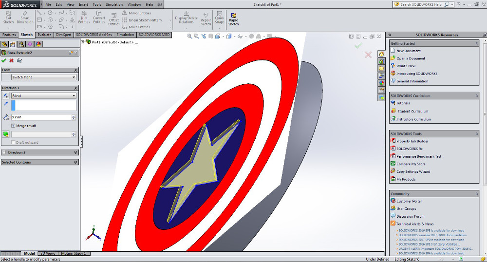Viewport: 487px width, 262px height.
Task: Open the Insert menu
Action: (83, 5)
